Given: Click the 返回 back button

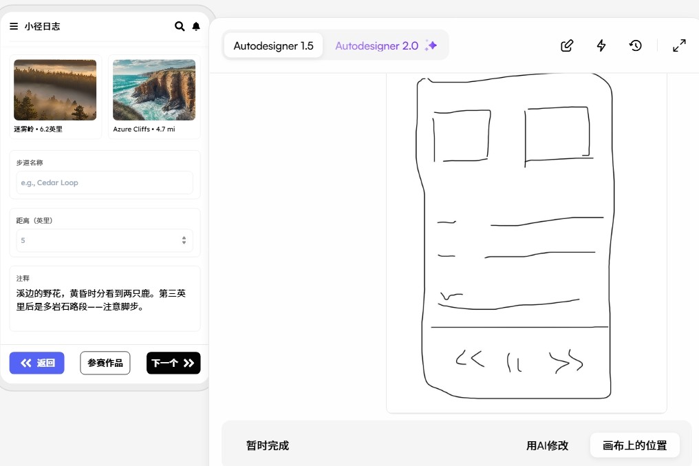Looking at the screenshot, I should click(x=37, y=363).
